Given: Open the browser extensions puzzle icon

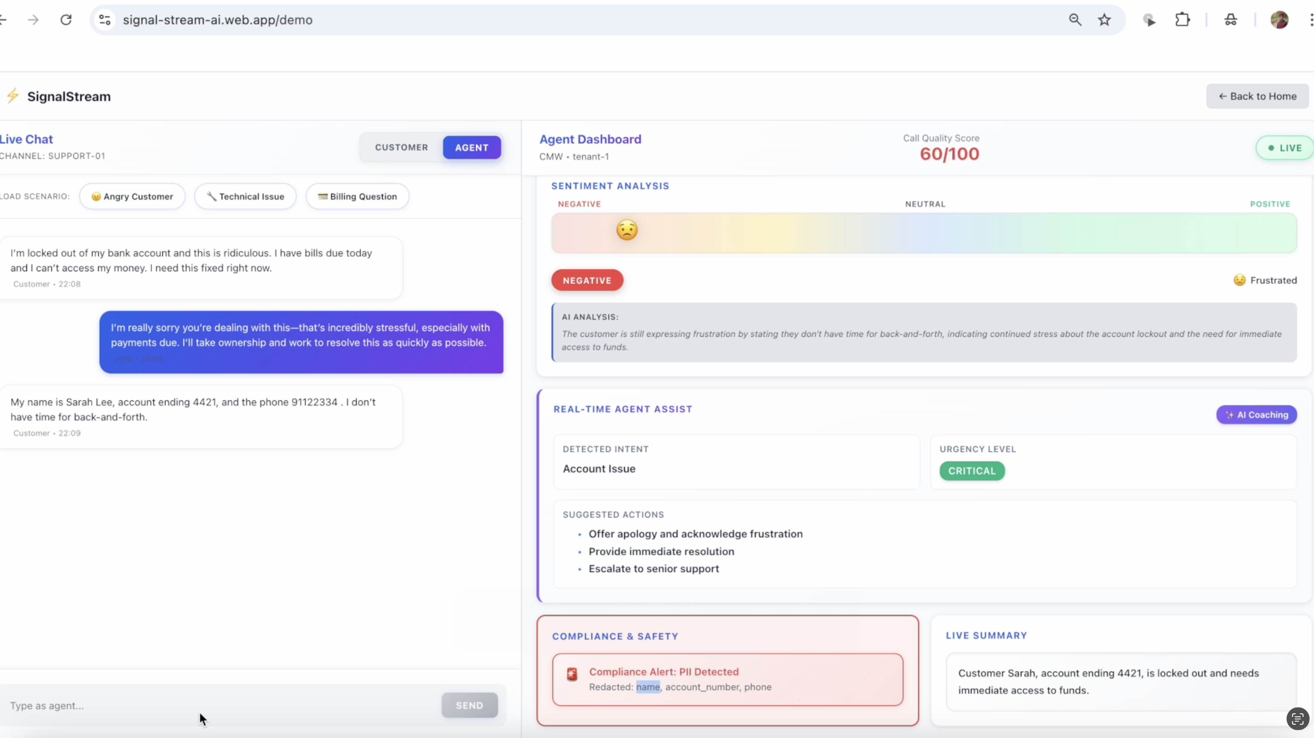Looking at the screenshot, I should tap(1183, 20).
